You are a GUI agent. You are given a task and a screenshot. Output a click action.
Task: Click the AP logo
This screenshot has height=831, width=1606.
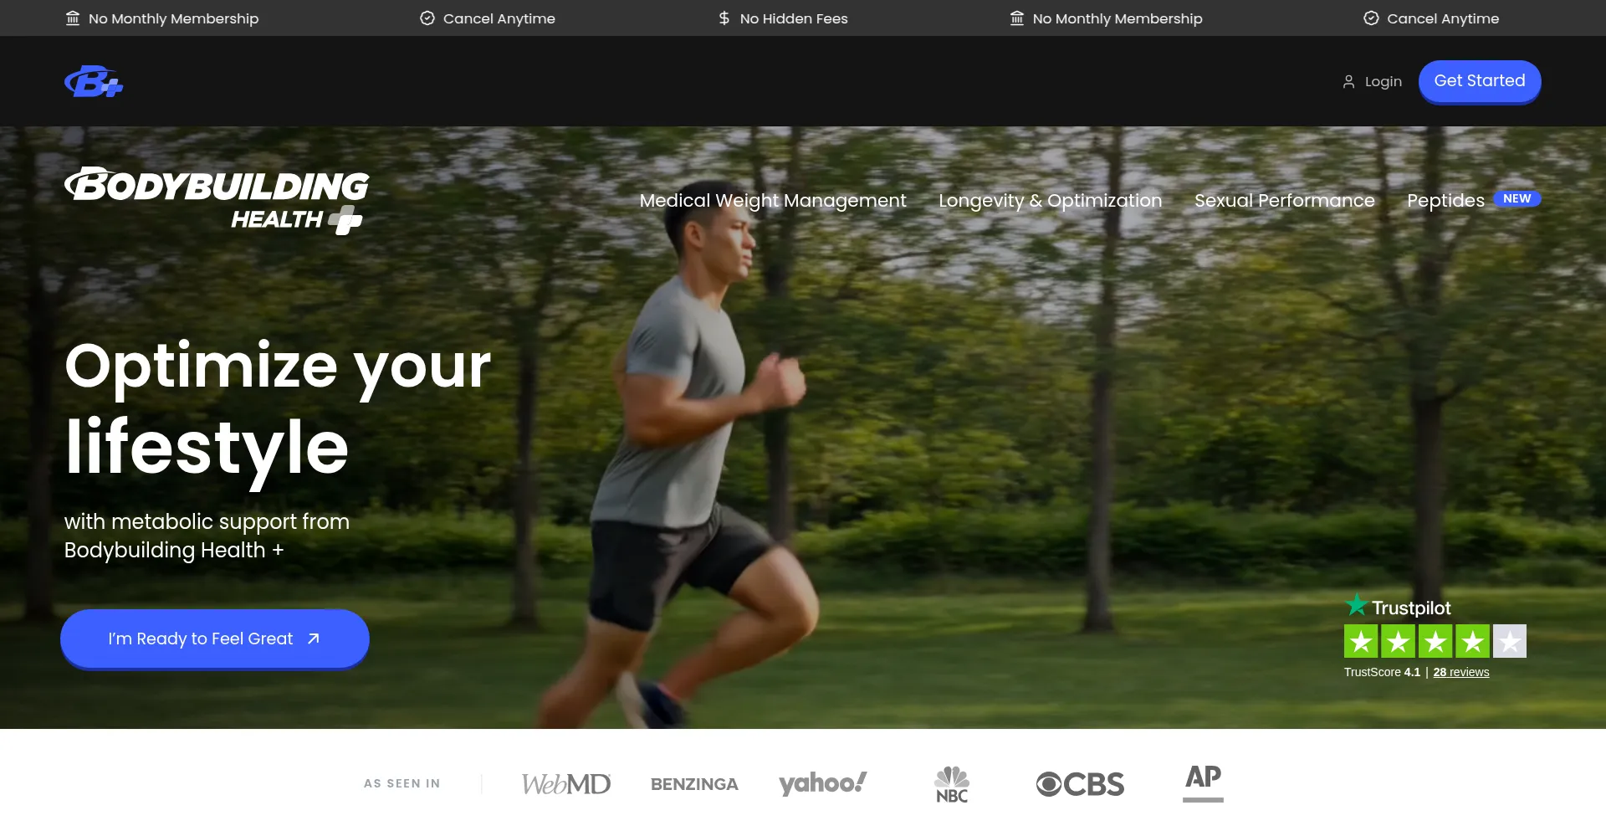point(1203,782)
